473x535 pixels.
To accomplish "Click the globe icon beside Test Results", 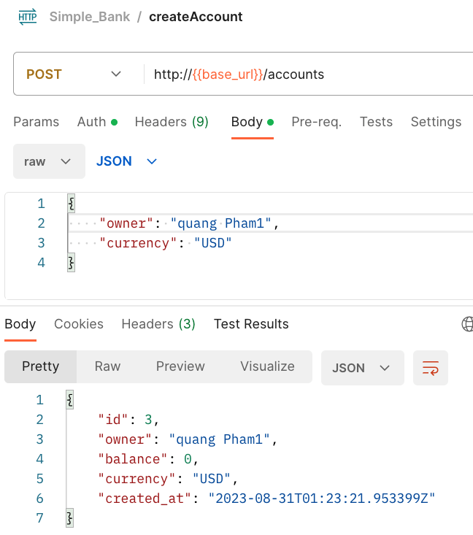I will [x=467, y=324].
